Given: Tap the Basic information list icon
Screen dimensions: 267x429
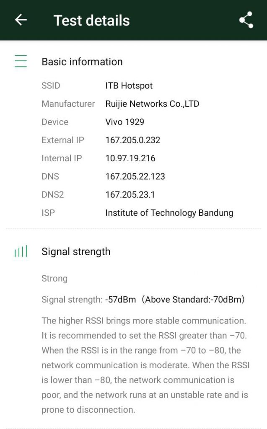Looking at the screenshot, I should coord(21,62).
